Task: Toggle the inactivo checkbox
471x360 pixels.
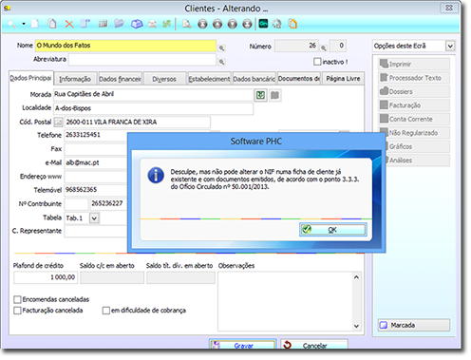Action: pyautogui.click(x=317, y=62)
